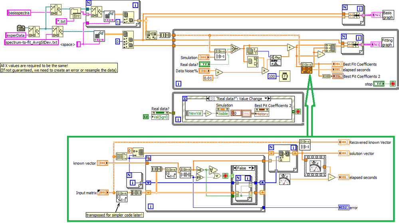Viewport: 399px width, 223px height.
Task: Go to previous event case arrow
Action: pyautogui.click(x=207, y=99)
